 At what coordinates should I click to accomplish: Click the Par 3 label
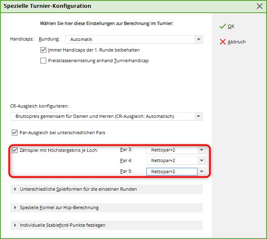pyautogui.click(x=126, y=149)
